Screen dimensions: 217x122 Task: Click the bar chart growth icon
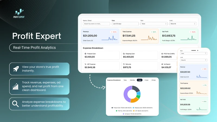15,86
